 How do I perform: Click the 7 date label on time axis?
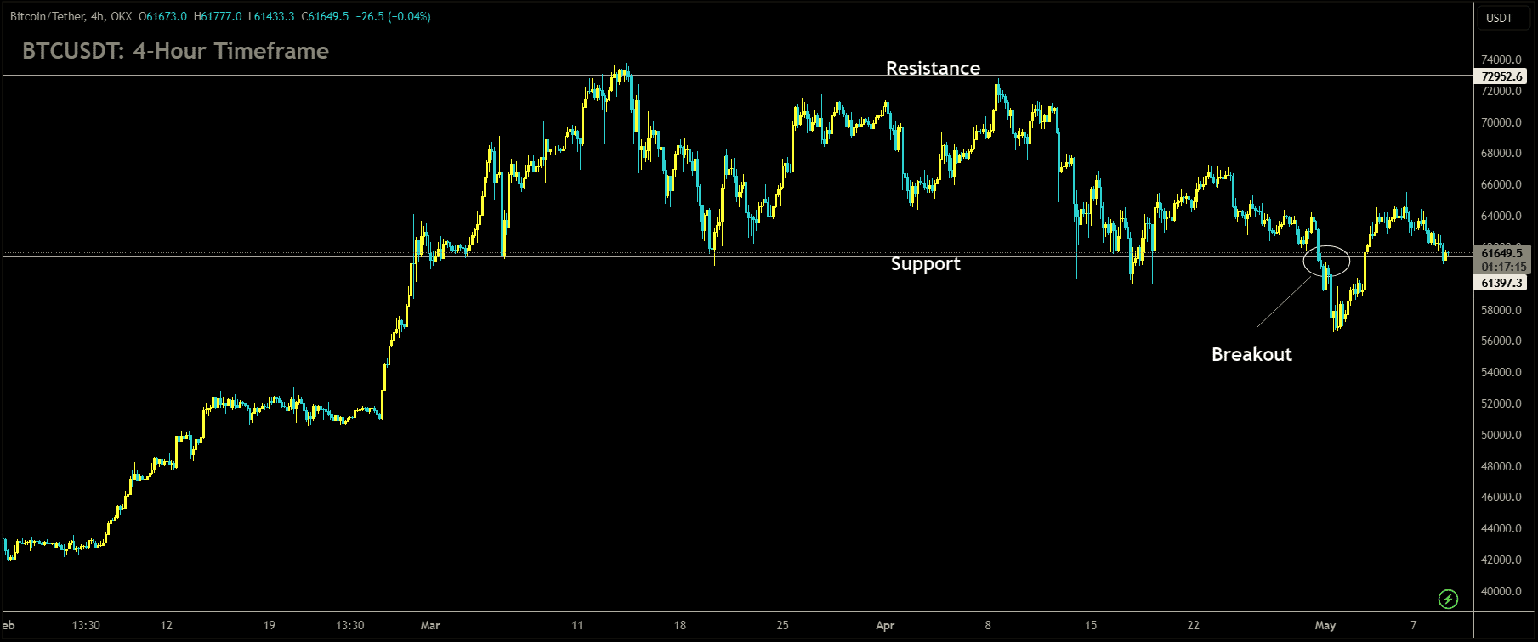point(1414,626)
